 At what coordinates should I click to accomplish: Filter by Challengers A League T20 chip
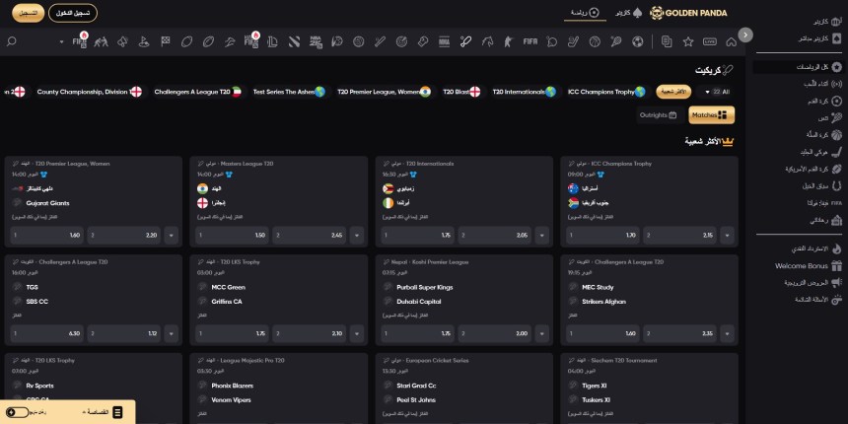[197, 92]
